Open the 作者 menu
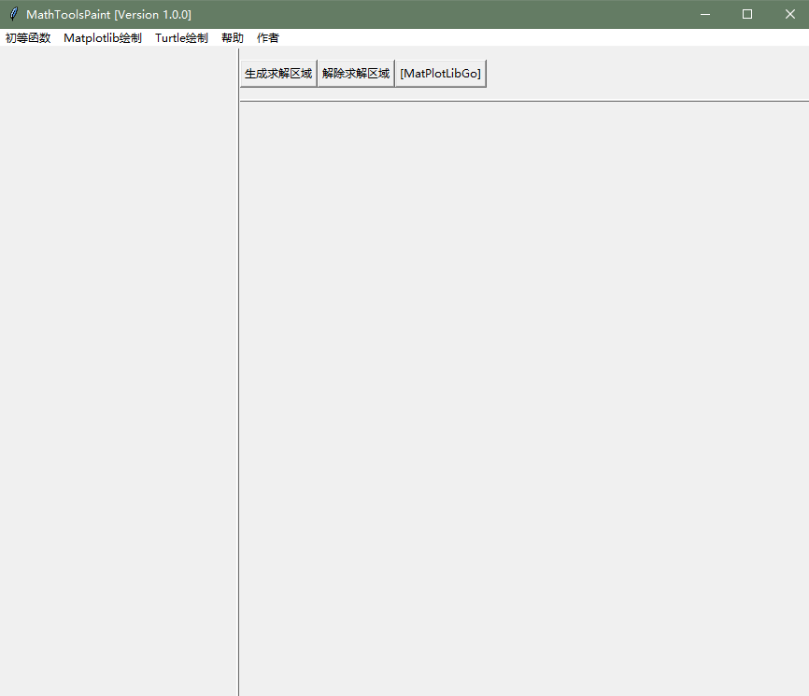This screenshot has width=809, height=696. point(268,37)
